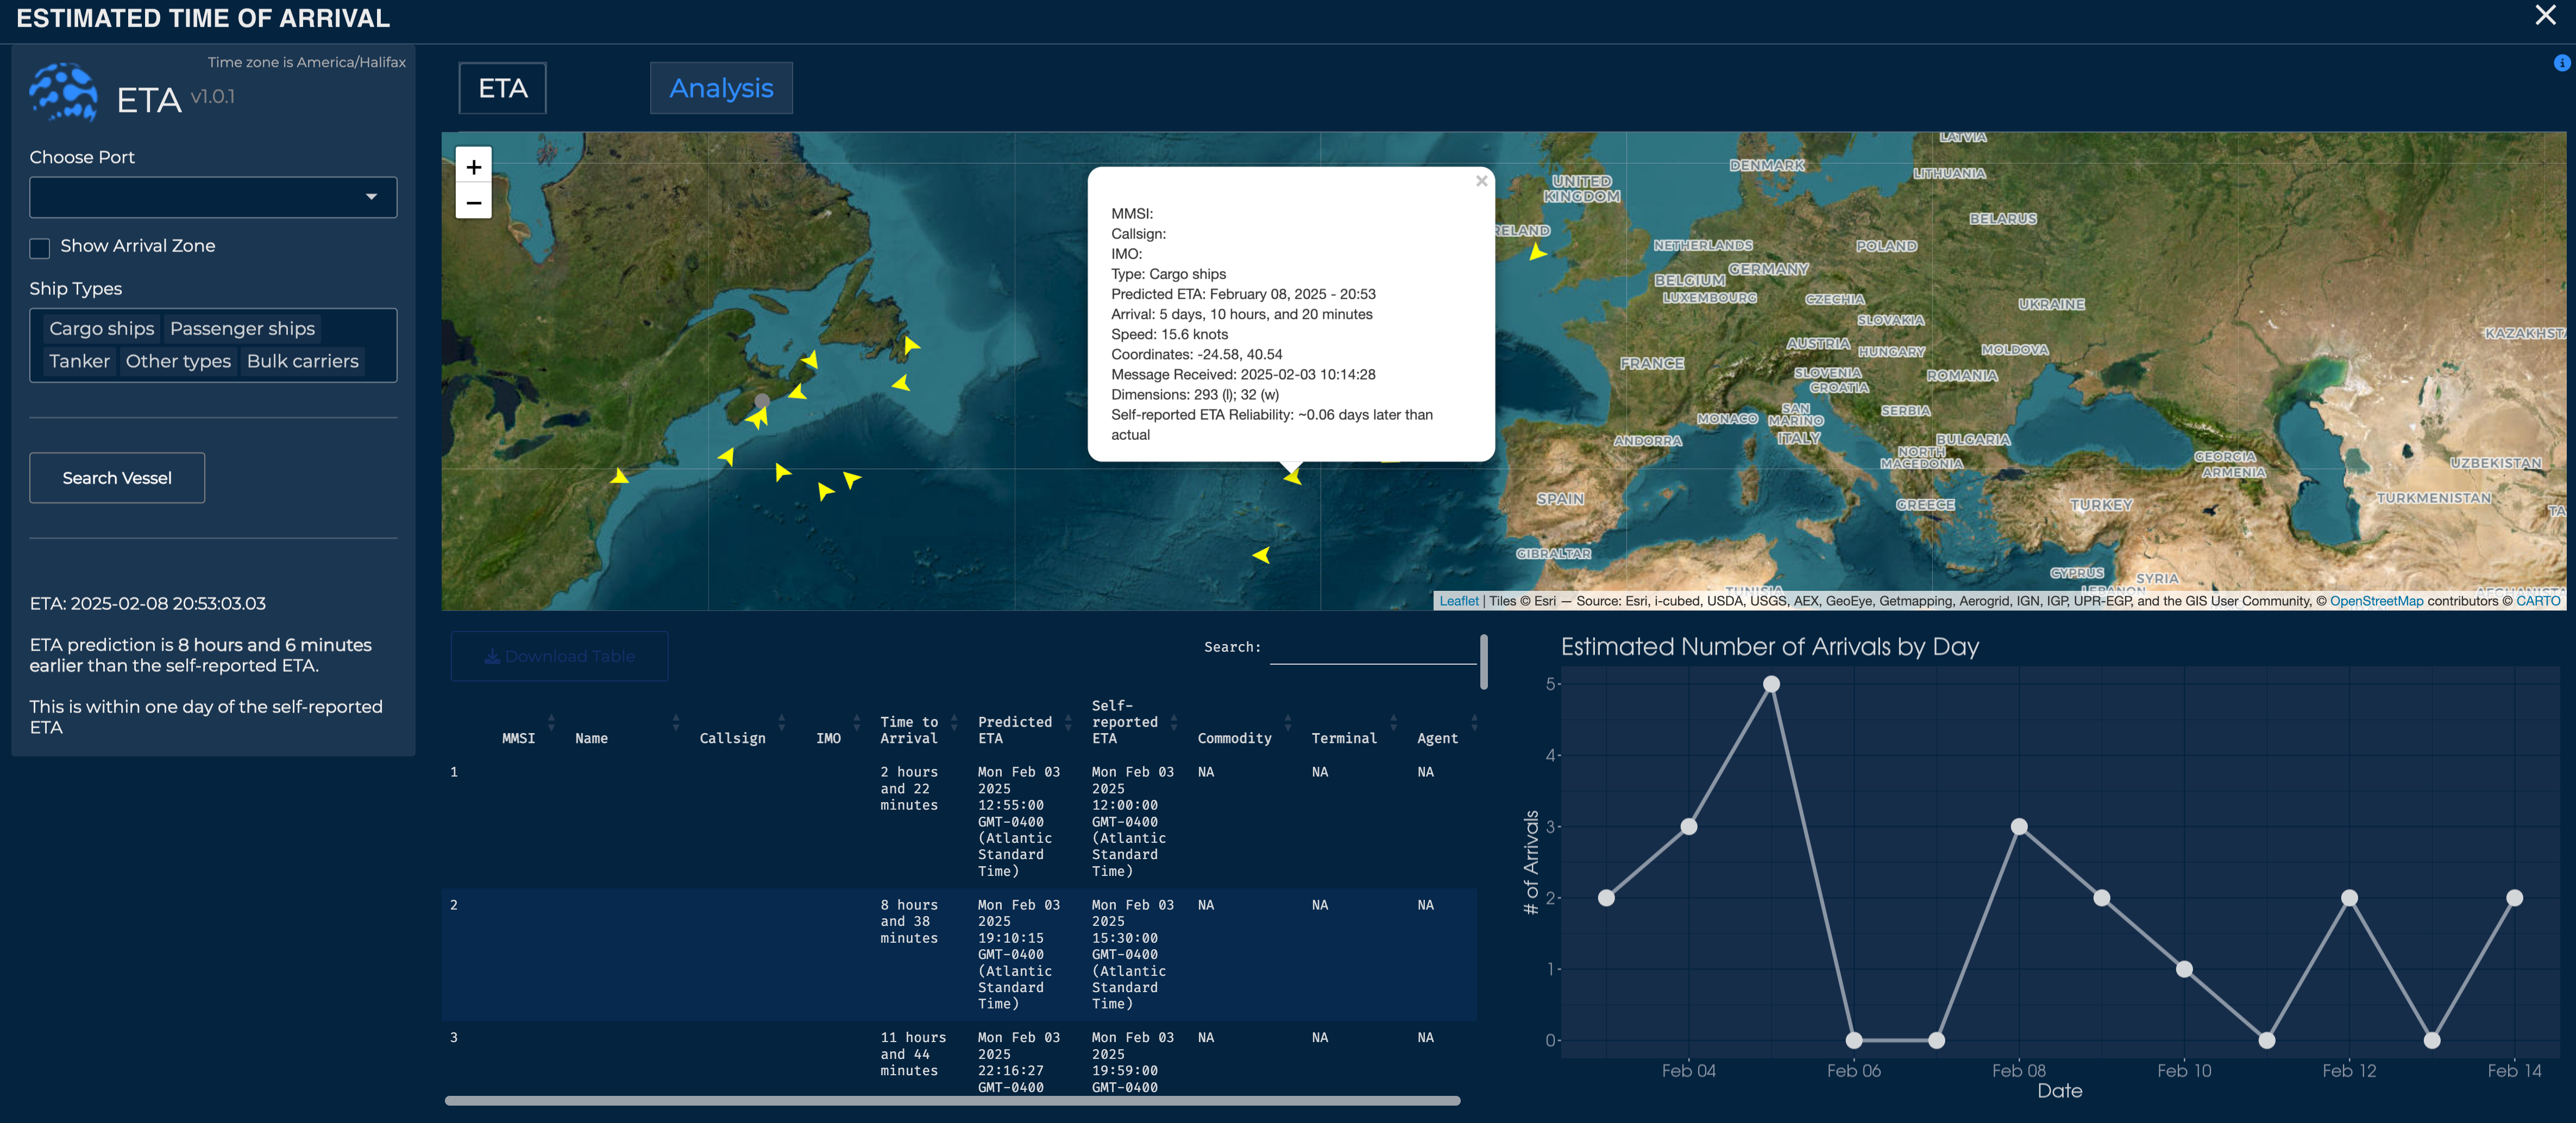Click the yellow ship marker near Ireland

(x=1537, y=252)
